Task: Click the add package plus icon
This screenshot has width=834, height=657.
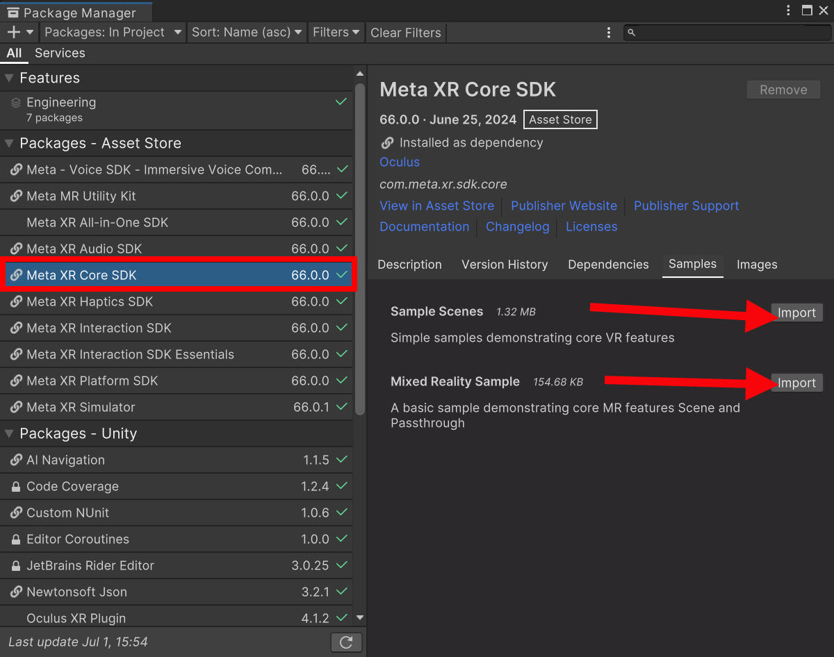Action: 13,32
